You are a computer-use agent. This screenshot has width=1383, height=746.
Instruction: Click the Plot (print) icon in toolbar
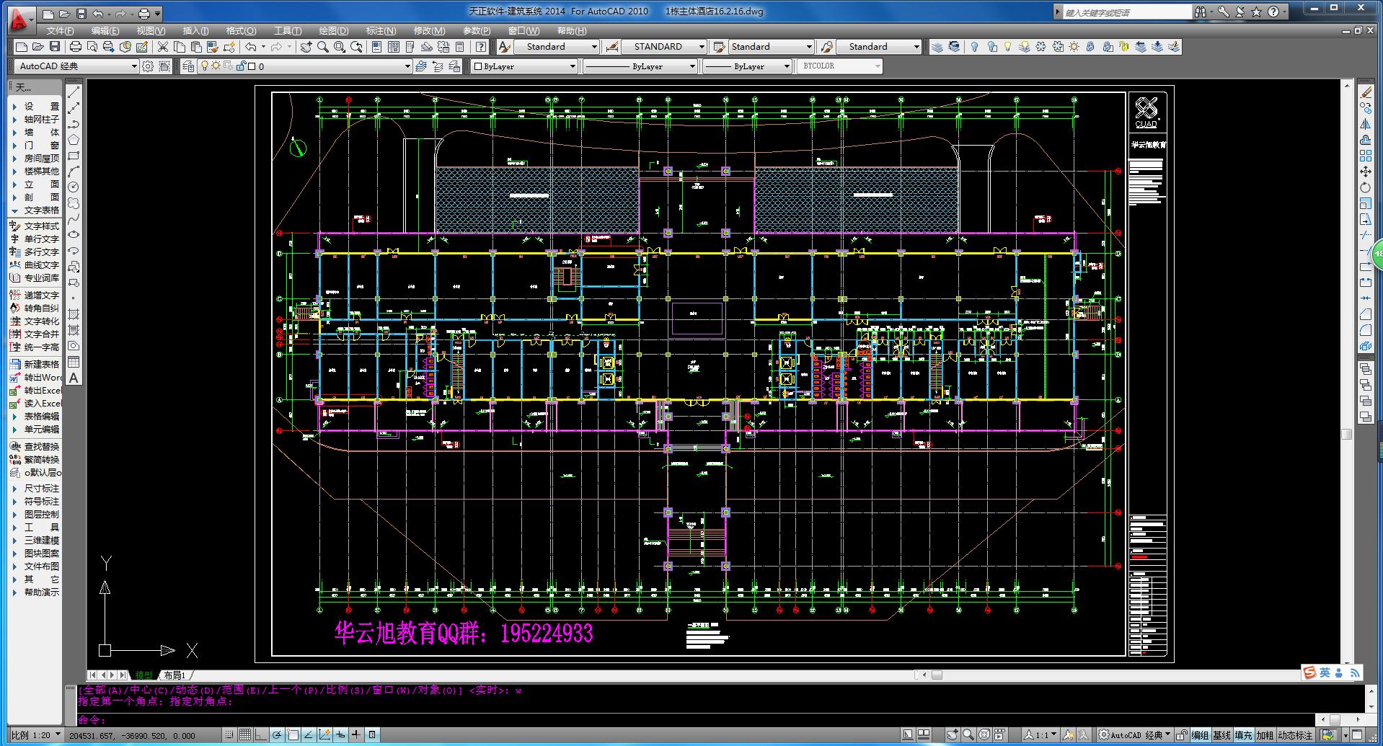75,47
